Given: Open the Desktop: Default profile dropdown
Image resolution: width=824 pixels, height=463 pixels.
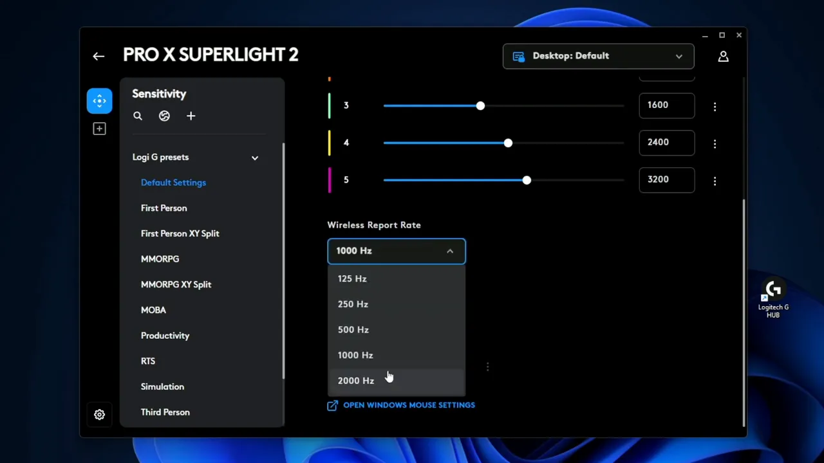Looking at the screenshot, I should point(599,56).
